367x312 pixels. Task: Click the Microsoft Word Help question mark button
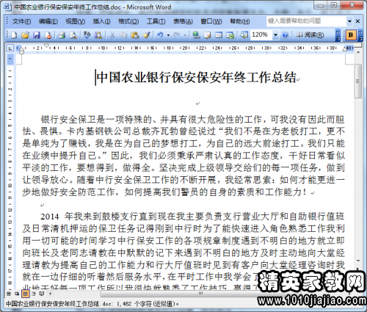(285, 35)
